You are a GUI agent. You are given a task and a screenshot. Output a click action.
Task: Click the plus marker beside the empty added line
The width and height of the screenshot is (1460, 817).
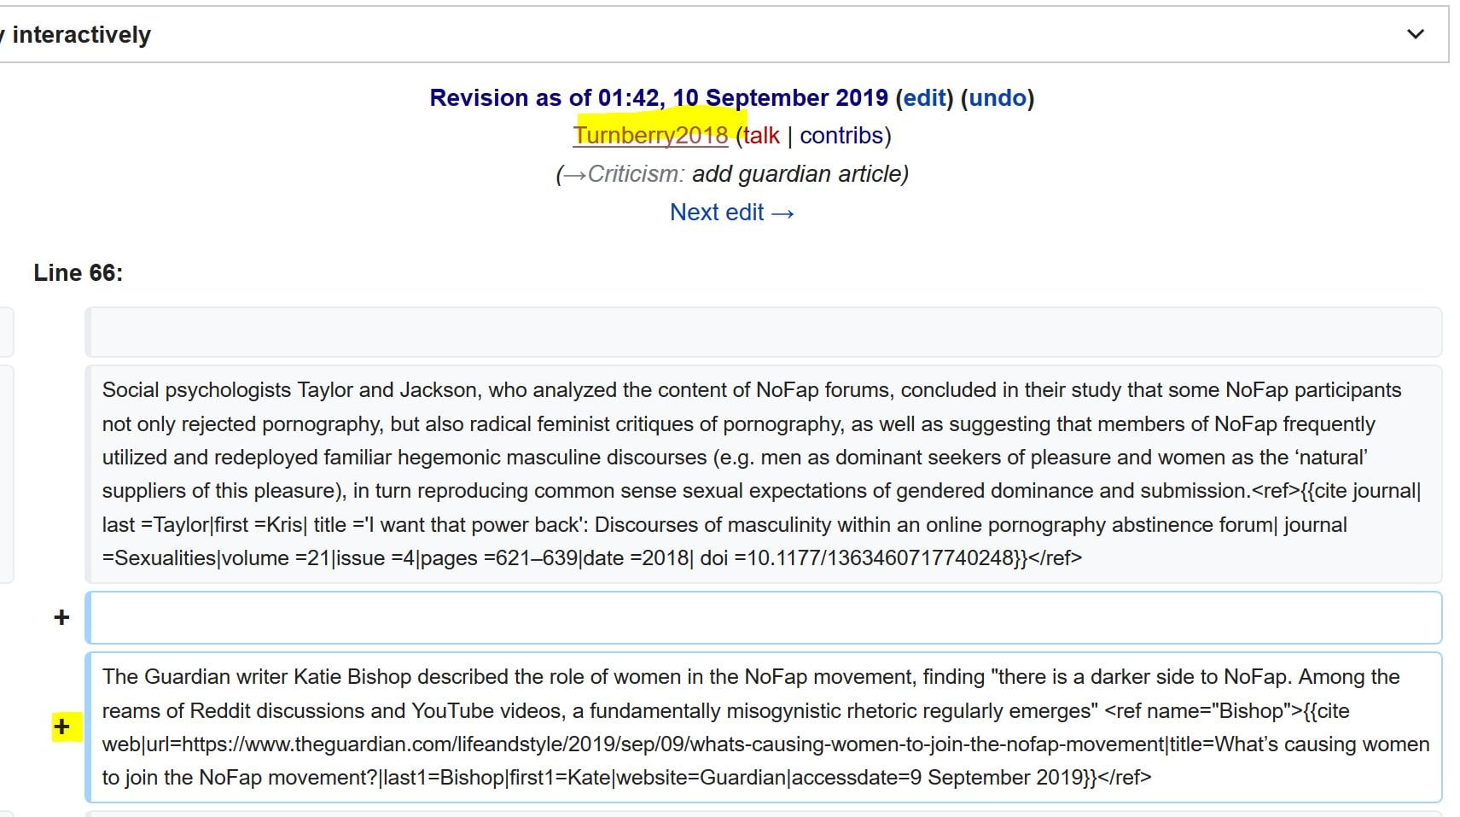coord(61,617)
